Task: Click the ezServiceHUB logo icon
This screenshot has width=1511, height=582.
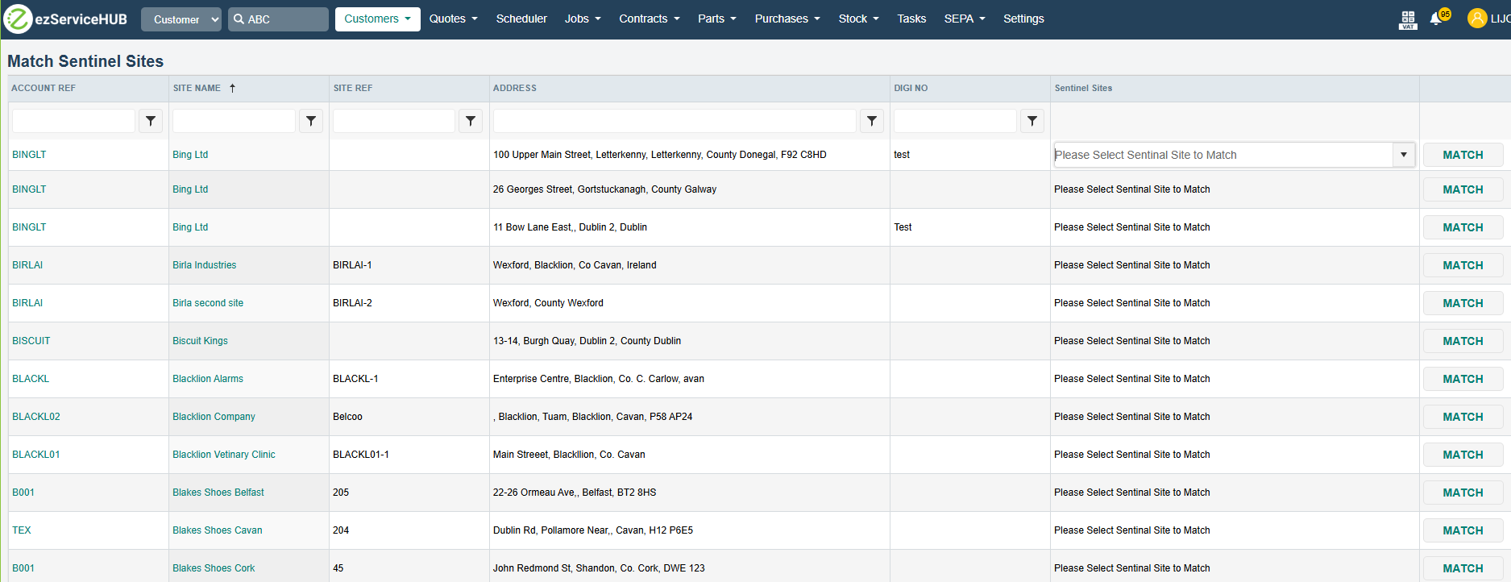Action: 18,19
